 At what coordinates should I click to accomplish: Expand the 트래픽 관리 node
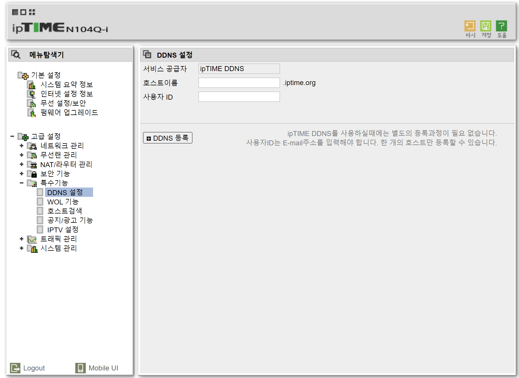click(x=22, y=239)
